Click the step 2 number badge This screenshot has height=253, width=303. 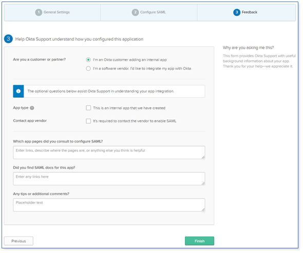point(135,12)
